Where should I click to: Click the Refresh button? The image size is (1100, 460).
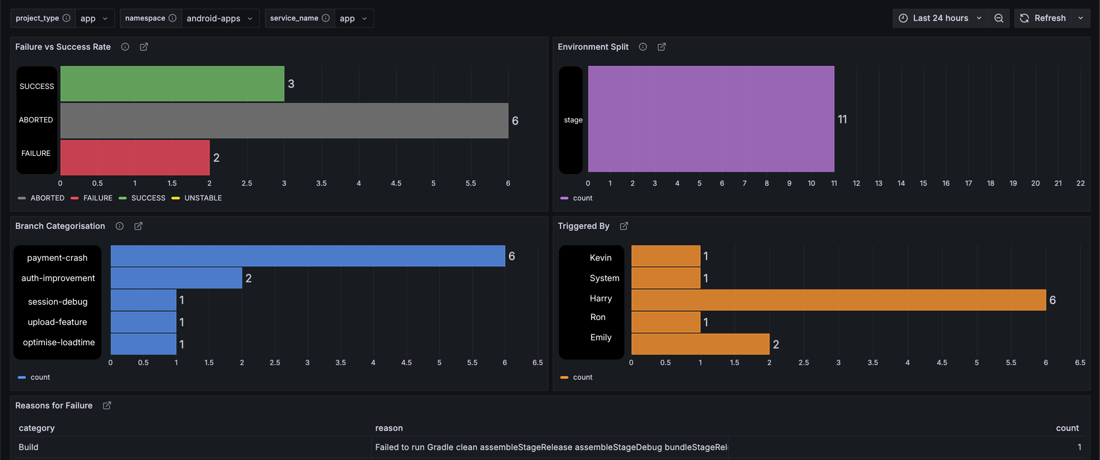(1043, 18)
